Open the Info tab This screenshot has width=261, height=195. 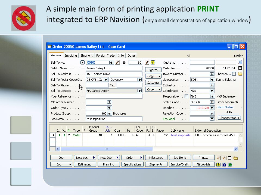point(121,56)
